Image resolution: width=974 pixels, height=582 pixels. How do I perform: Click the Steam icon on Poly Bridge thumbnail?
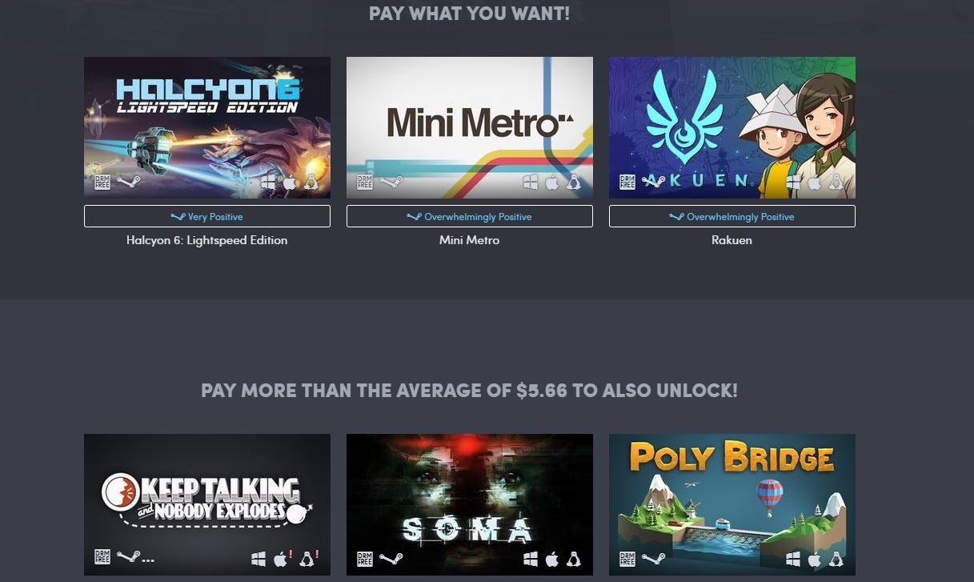coord(654,559)
